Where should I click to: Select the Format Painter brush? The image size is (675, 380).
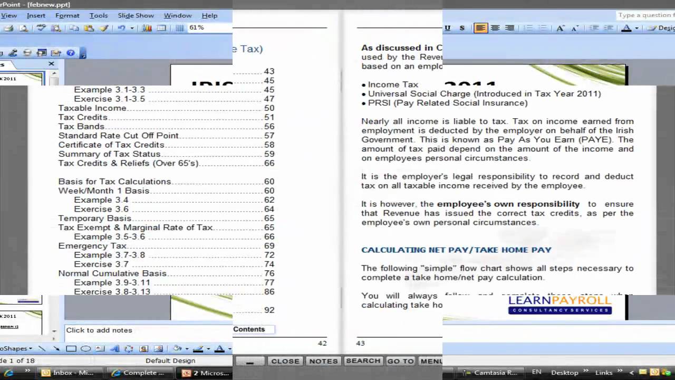tap(104, 28)
